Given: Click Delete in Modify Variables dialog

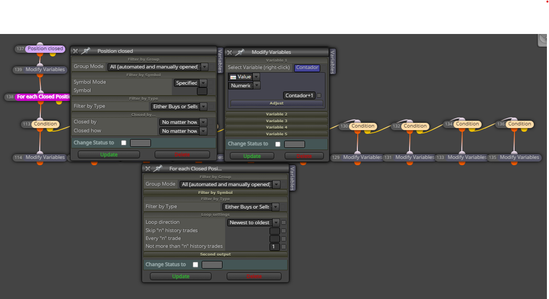Looking at the screenshot, I should tap(304, 156).
